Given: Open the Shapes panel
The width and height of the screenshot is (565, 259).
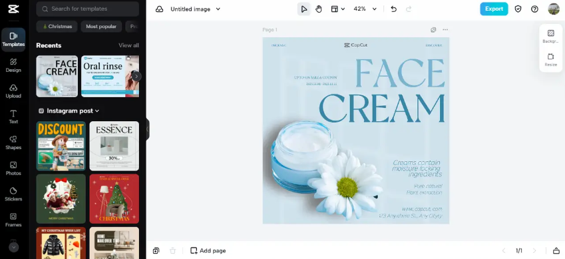Looking at the screenshot, I should coord(13,143).
